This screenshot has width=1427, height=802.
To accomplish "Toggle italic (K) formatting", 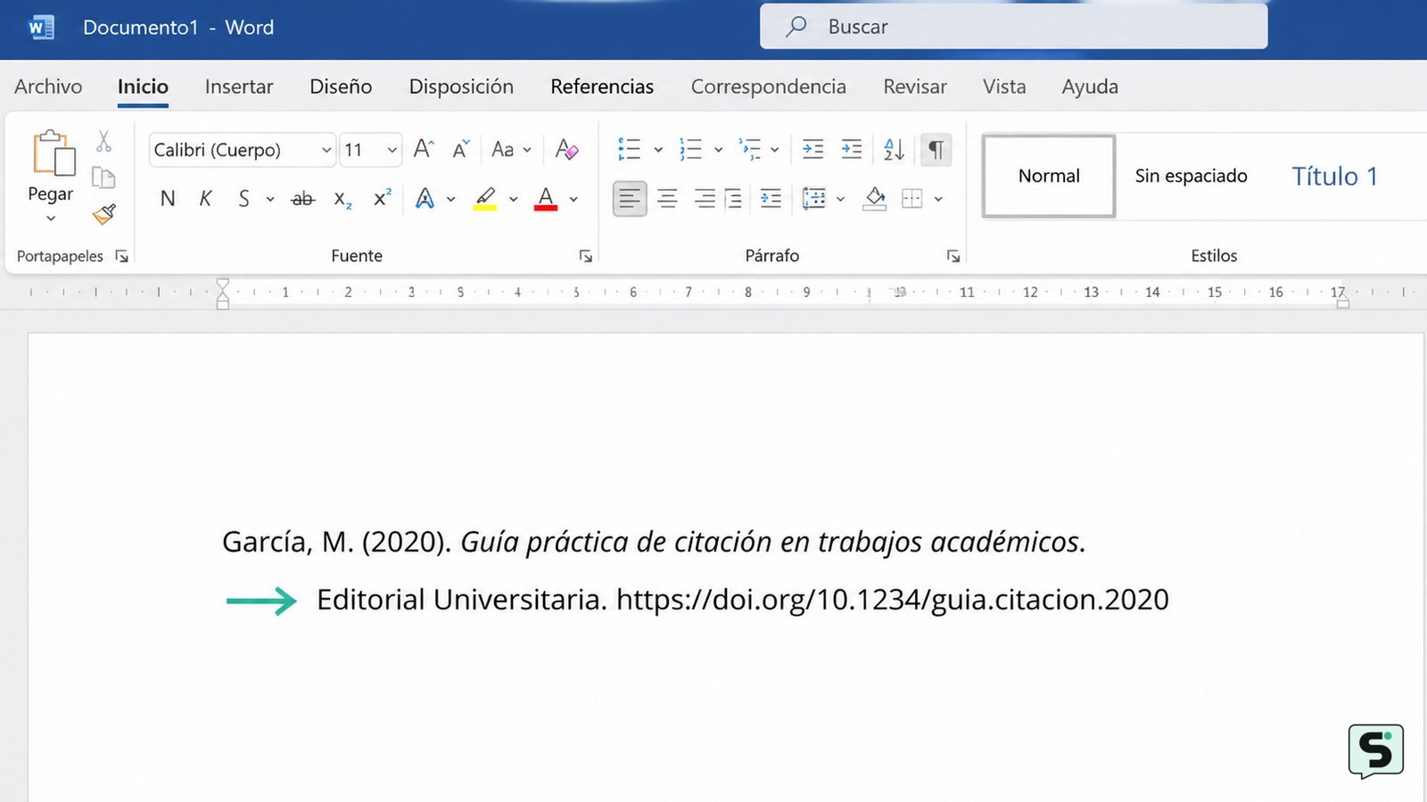I will (x=205, y=199).
